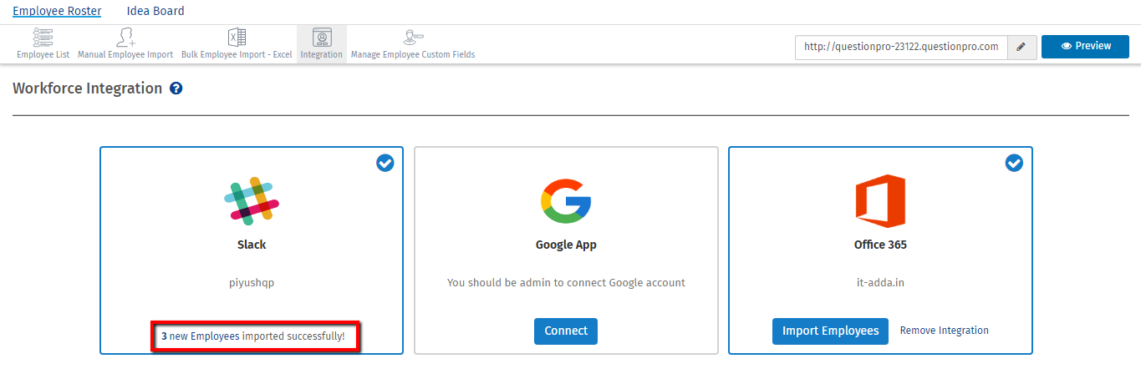Click the Office 365 logo

click(x=880, y=201)
